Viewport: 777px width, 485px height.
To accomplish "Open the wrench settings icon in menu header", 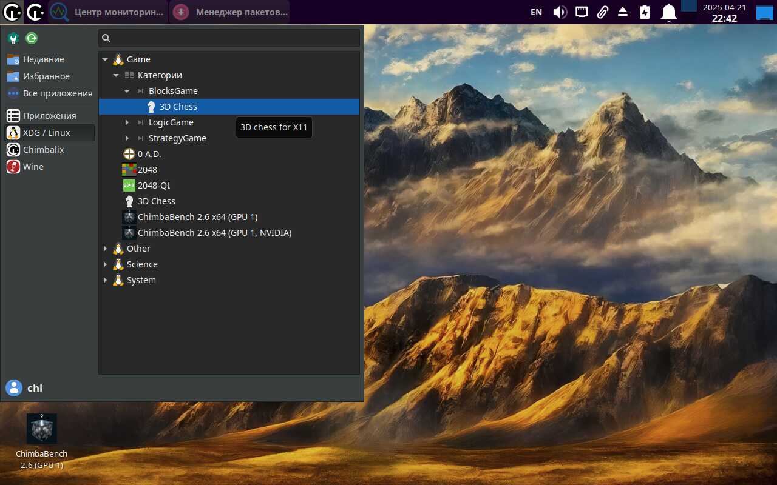I will tap(13, 38).
